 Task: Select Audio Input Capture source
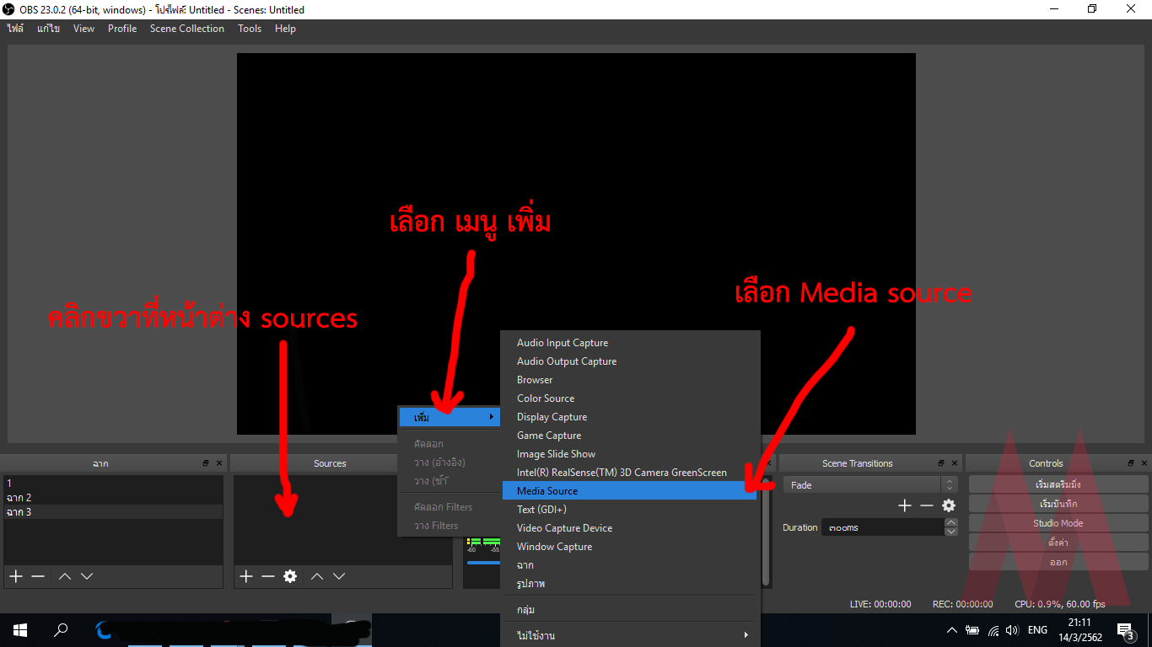click(629, 343)
